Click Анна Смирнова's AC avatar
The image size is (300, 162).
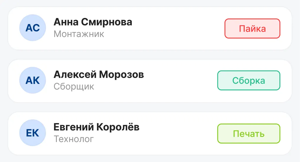coord(33,28)
